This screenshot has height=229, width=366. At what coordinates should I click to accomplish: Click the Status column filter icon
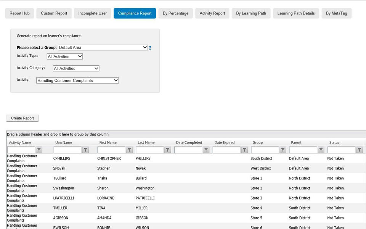pyautogui.click(x=360, y=150)
